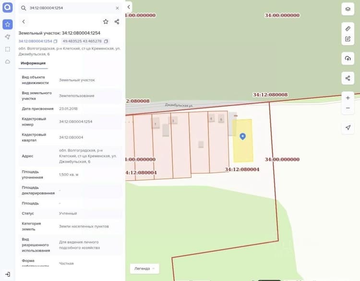Add parcel to favorites with star

(106, 22)
